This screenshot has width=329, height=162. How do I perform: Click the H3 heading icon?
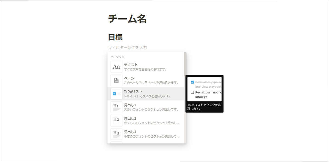click(116, 134)
